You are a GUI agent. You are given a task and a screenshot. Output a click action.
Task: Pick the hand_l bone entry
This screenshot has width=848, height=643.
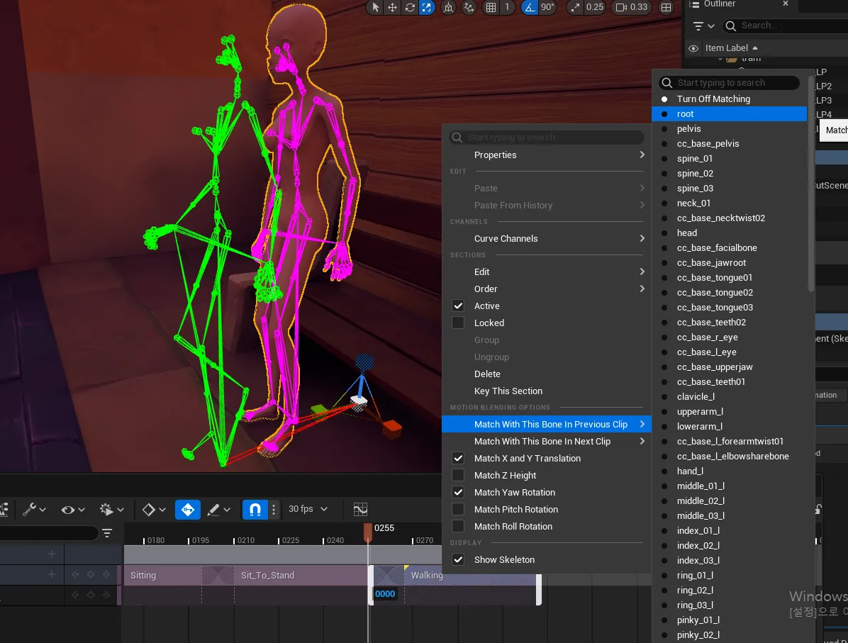(x=730, y=471)
